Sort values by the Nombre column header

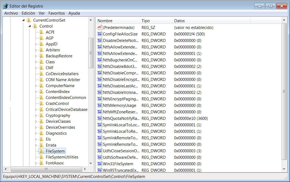pyautogui.click(x=118, y=21)
